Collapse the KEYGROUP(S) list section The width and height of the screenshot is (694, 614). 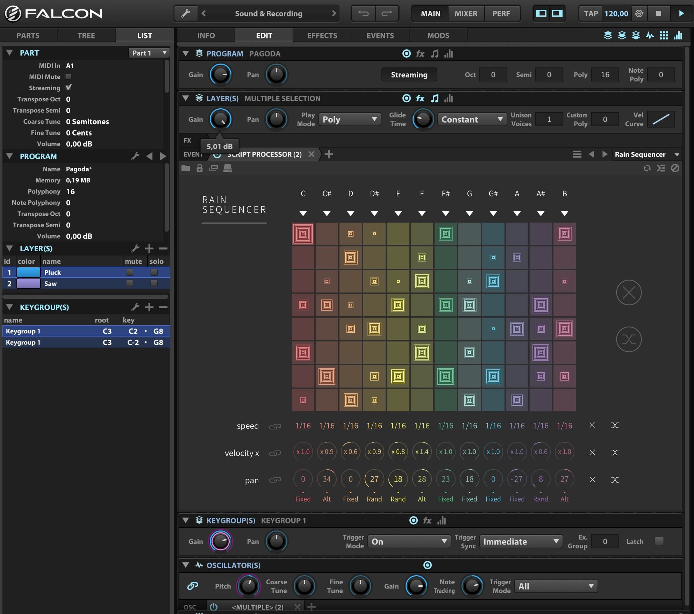(x=10, y=307)
